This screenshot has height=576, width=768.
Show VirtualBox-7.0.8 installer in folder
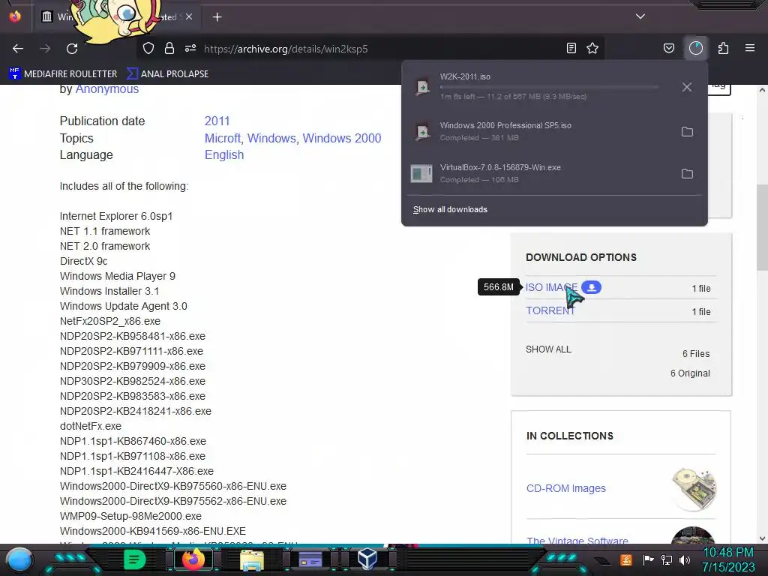pos(687,174)
